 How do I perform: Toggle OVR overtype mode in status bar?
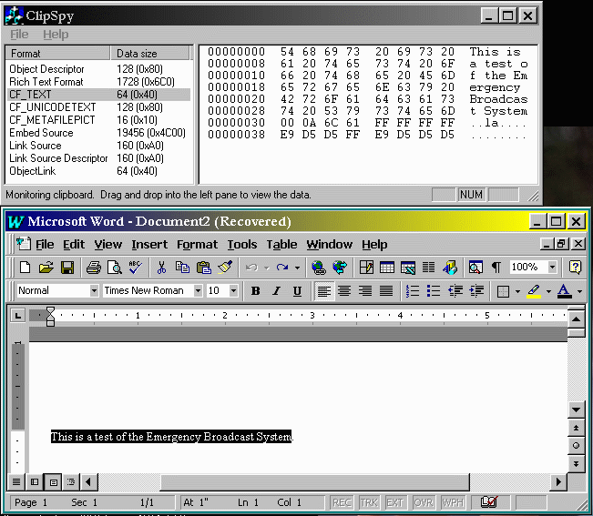(424, 502)
